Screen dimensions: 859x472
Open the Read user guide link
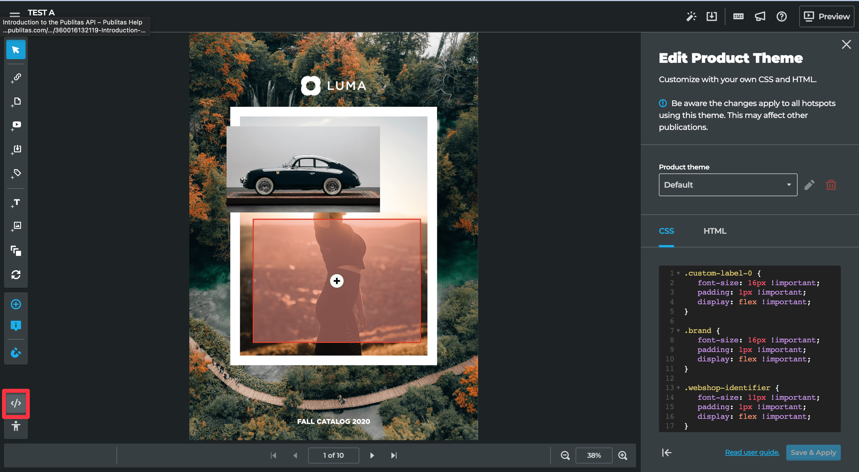tap(752, 452)
